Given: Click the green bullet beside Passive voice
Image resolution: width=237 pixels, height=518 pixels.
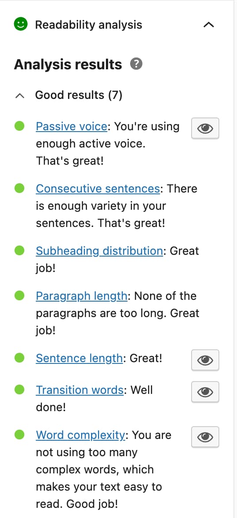Looking at the screenshot, I should pyautogui.click(x=19, y=126).
